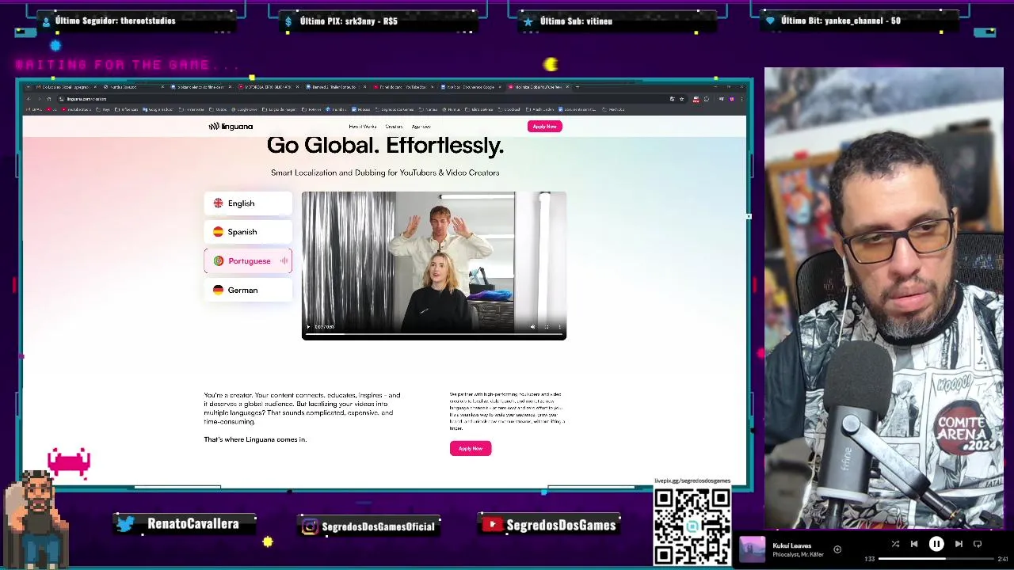The image size is (1014, 570).
Task: Click the Último Bit: yankee_channel label
Action: [x=841, y=21]
